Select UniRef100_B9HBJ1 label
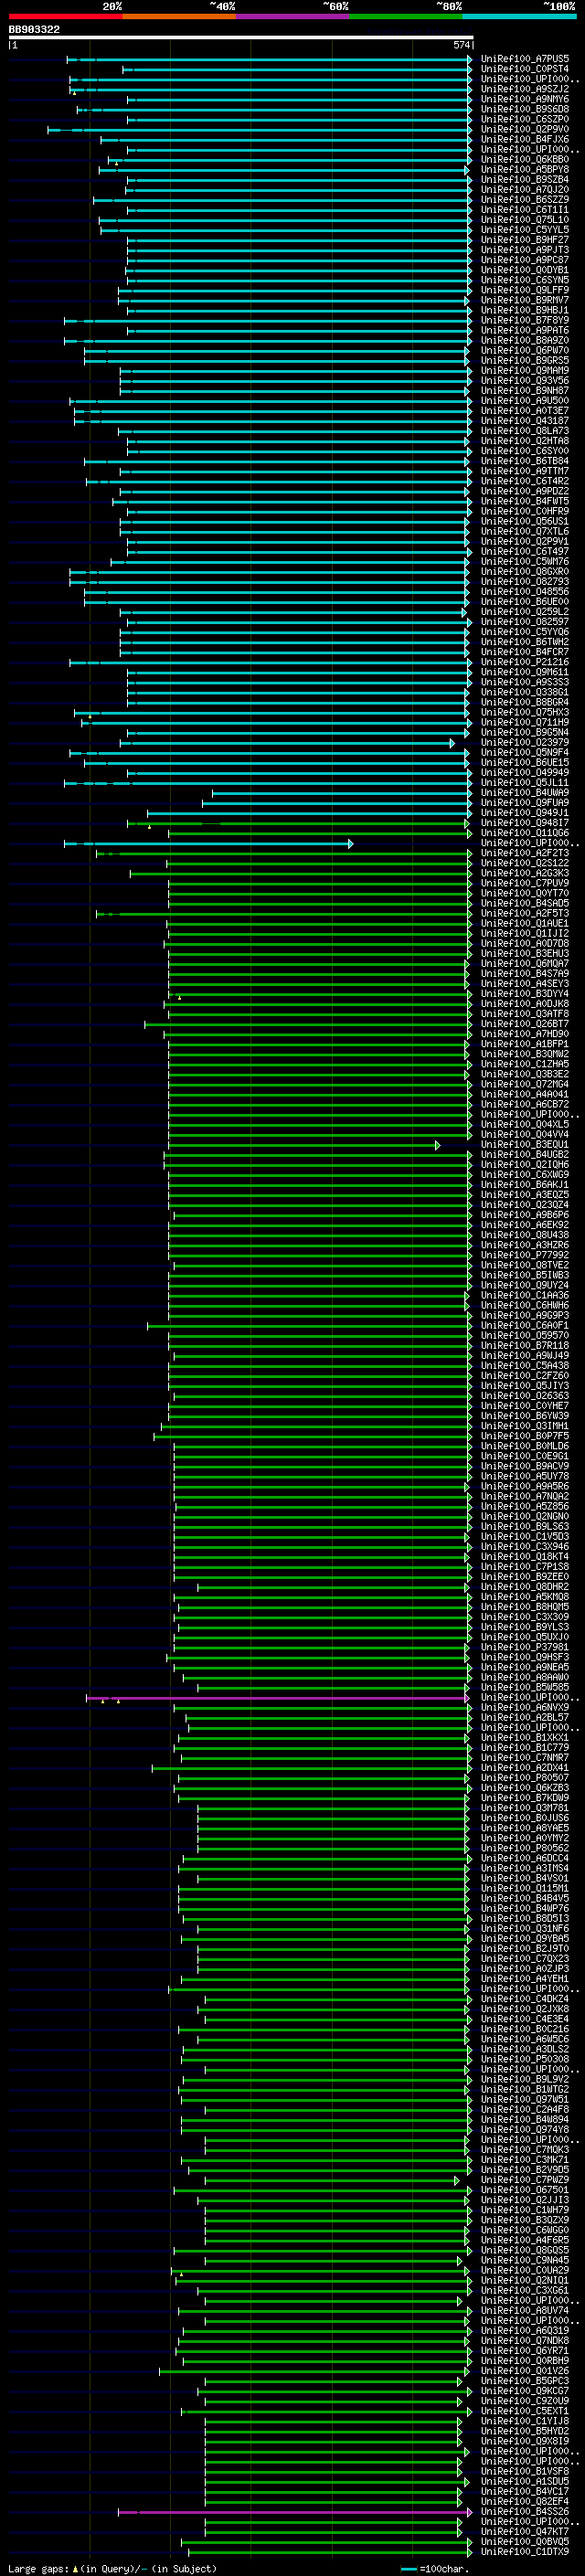 coord(525,310)
